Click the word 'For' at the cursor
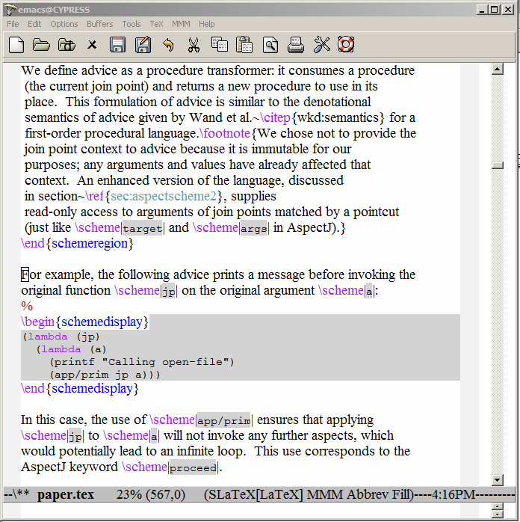The image size is (520, 522). 31,274
